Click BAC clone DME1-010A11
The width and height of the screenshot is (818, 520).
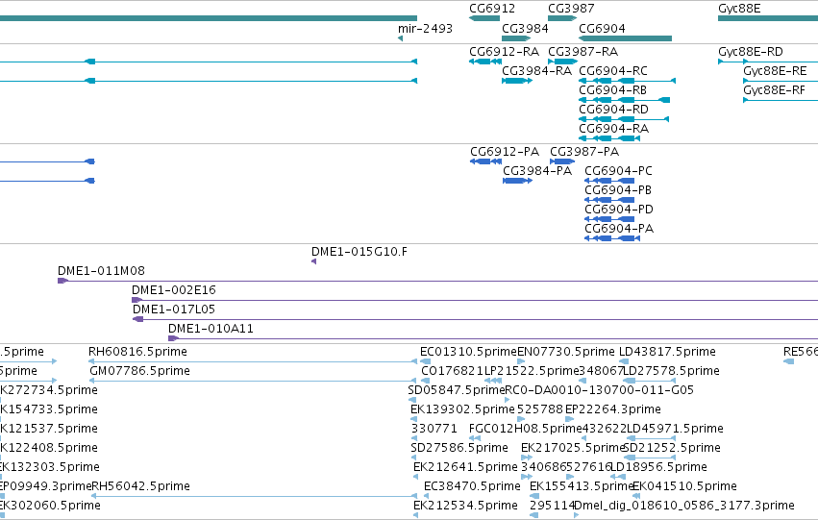pos(493,338)
